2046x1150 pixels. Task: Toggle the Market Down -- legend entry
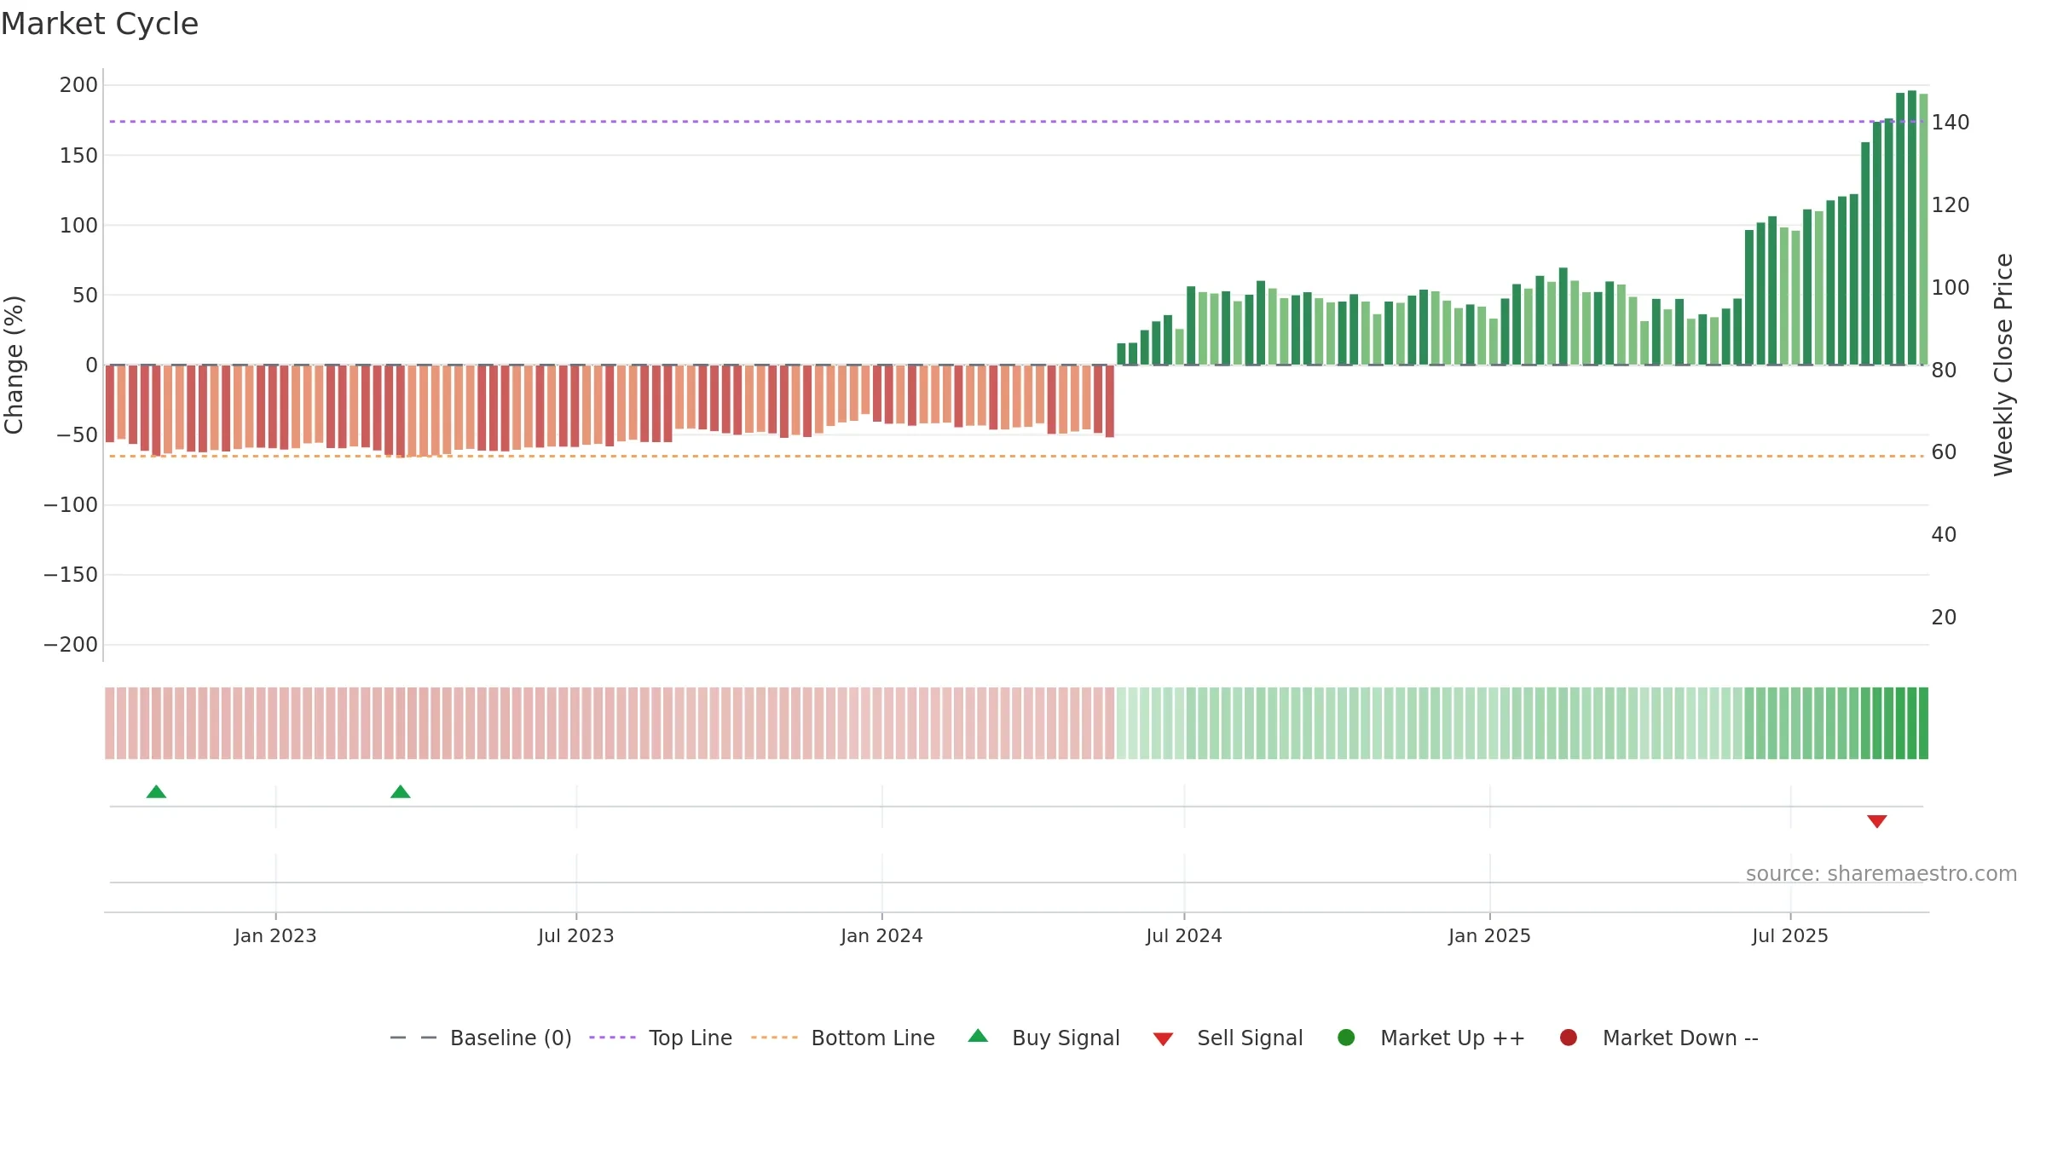click(x=1659, y=1038)
